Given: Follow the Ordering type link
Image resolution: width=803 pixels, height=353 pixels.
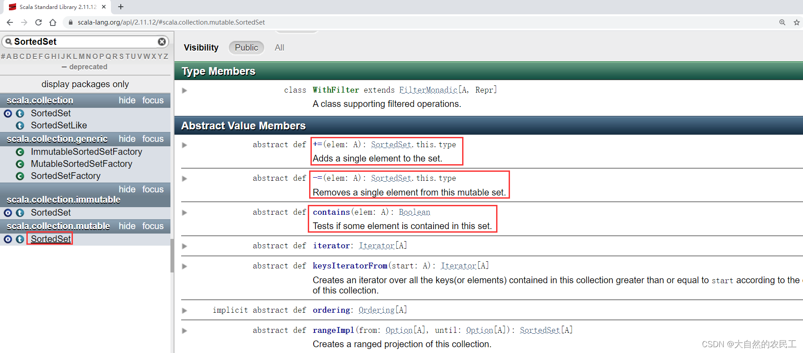Looking at the screenshot, I should tap(376, 310).
